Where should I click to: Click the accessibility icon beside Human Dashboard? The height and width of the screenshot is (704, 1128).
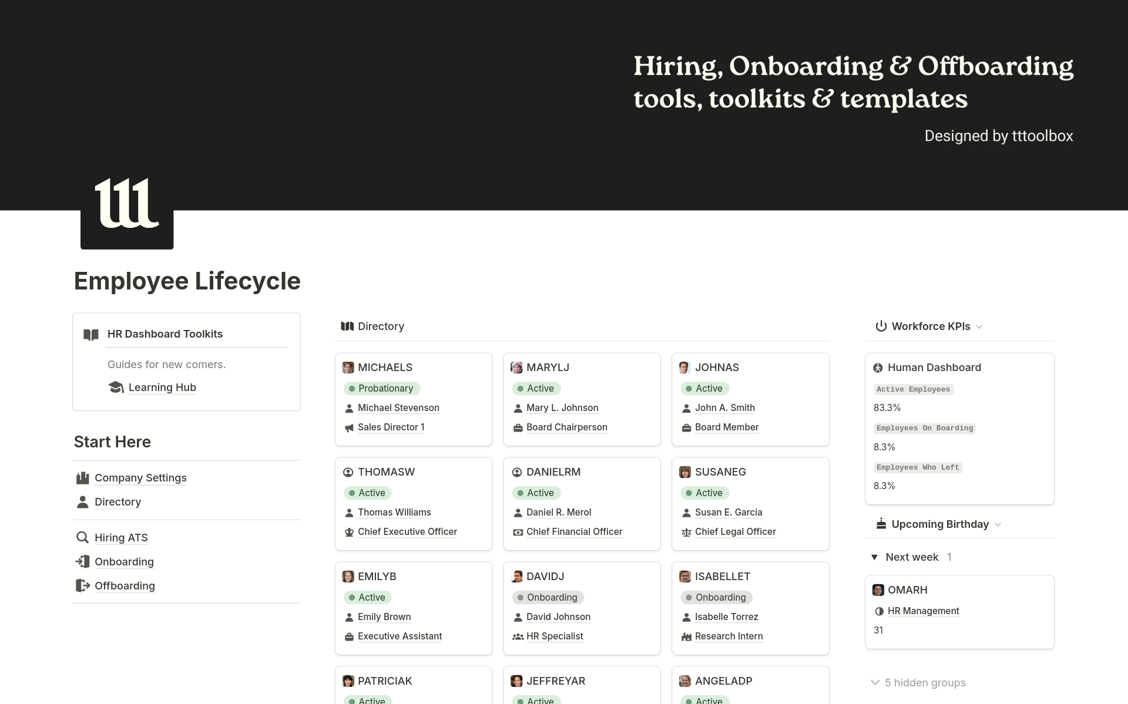[878, 368]
